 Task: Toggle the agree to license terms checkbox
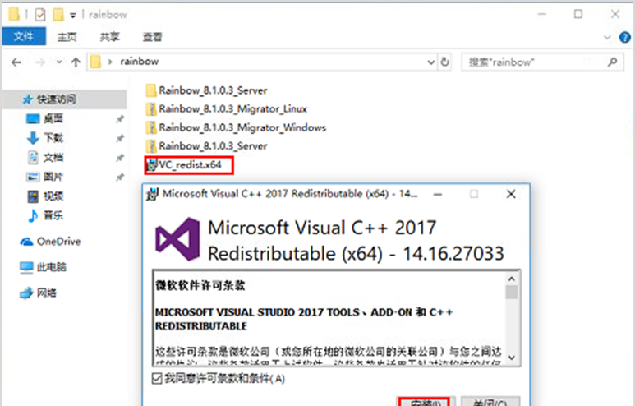[159, 378]
